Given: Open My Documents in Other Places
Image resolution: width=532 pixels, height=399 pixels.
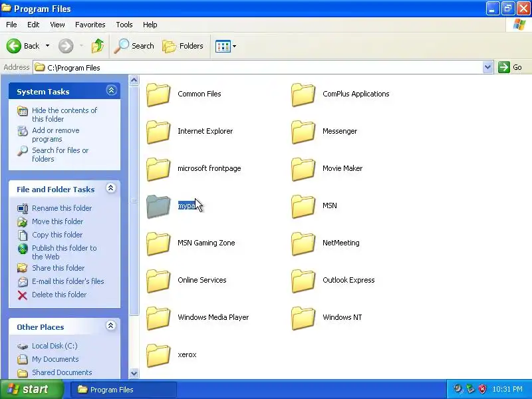Looking at the screenshot, I should pyautogui.click(x=55, y=359).
